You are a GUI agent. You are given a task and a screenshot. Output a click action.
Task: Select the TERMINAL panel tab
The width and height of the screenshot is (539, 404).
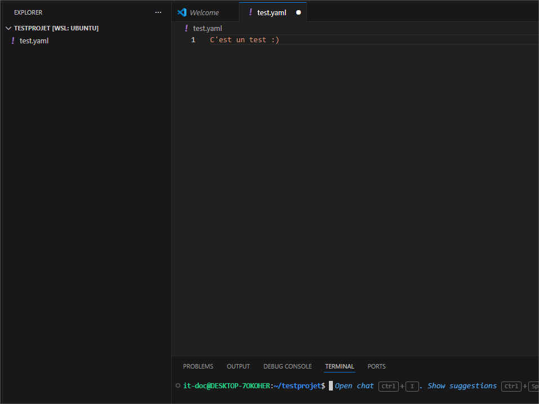point(340,366)
